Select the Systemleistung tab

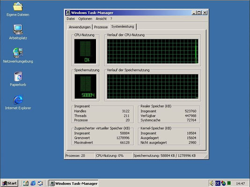click(123, 27)
